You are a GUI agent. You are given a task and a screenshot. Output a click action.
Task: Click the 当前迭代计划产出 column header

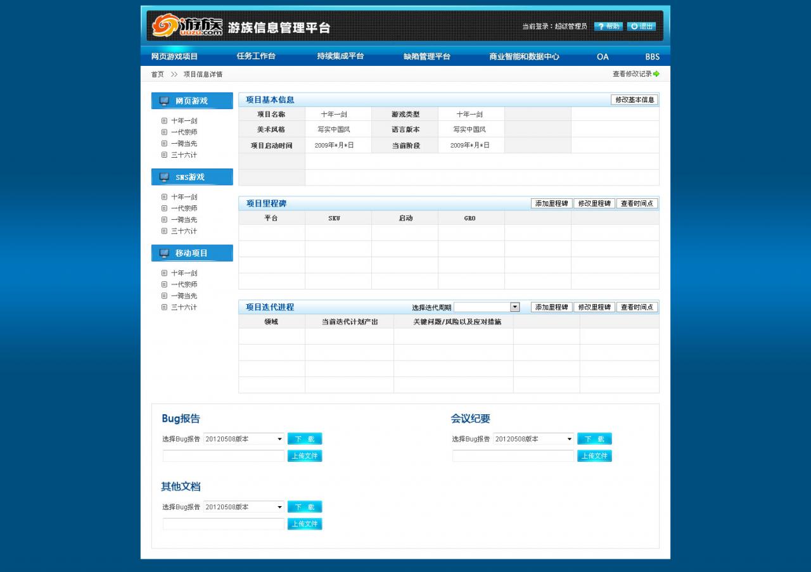350,322
